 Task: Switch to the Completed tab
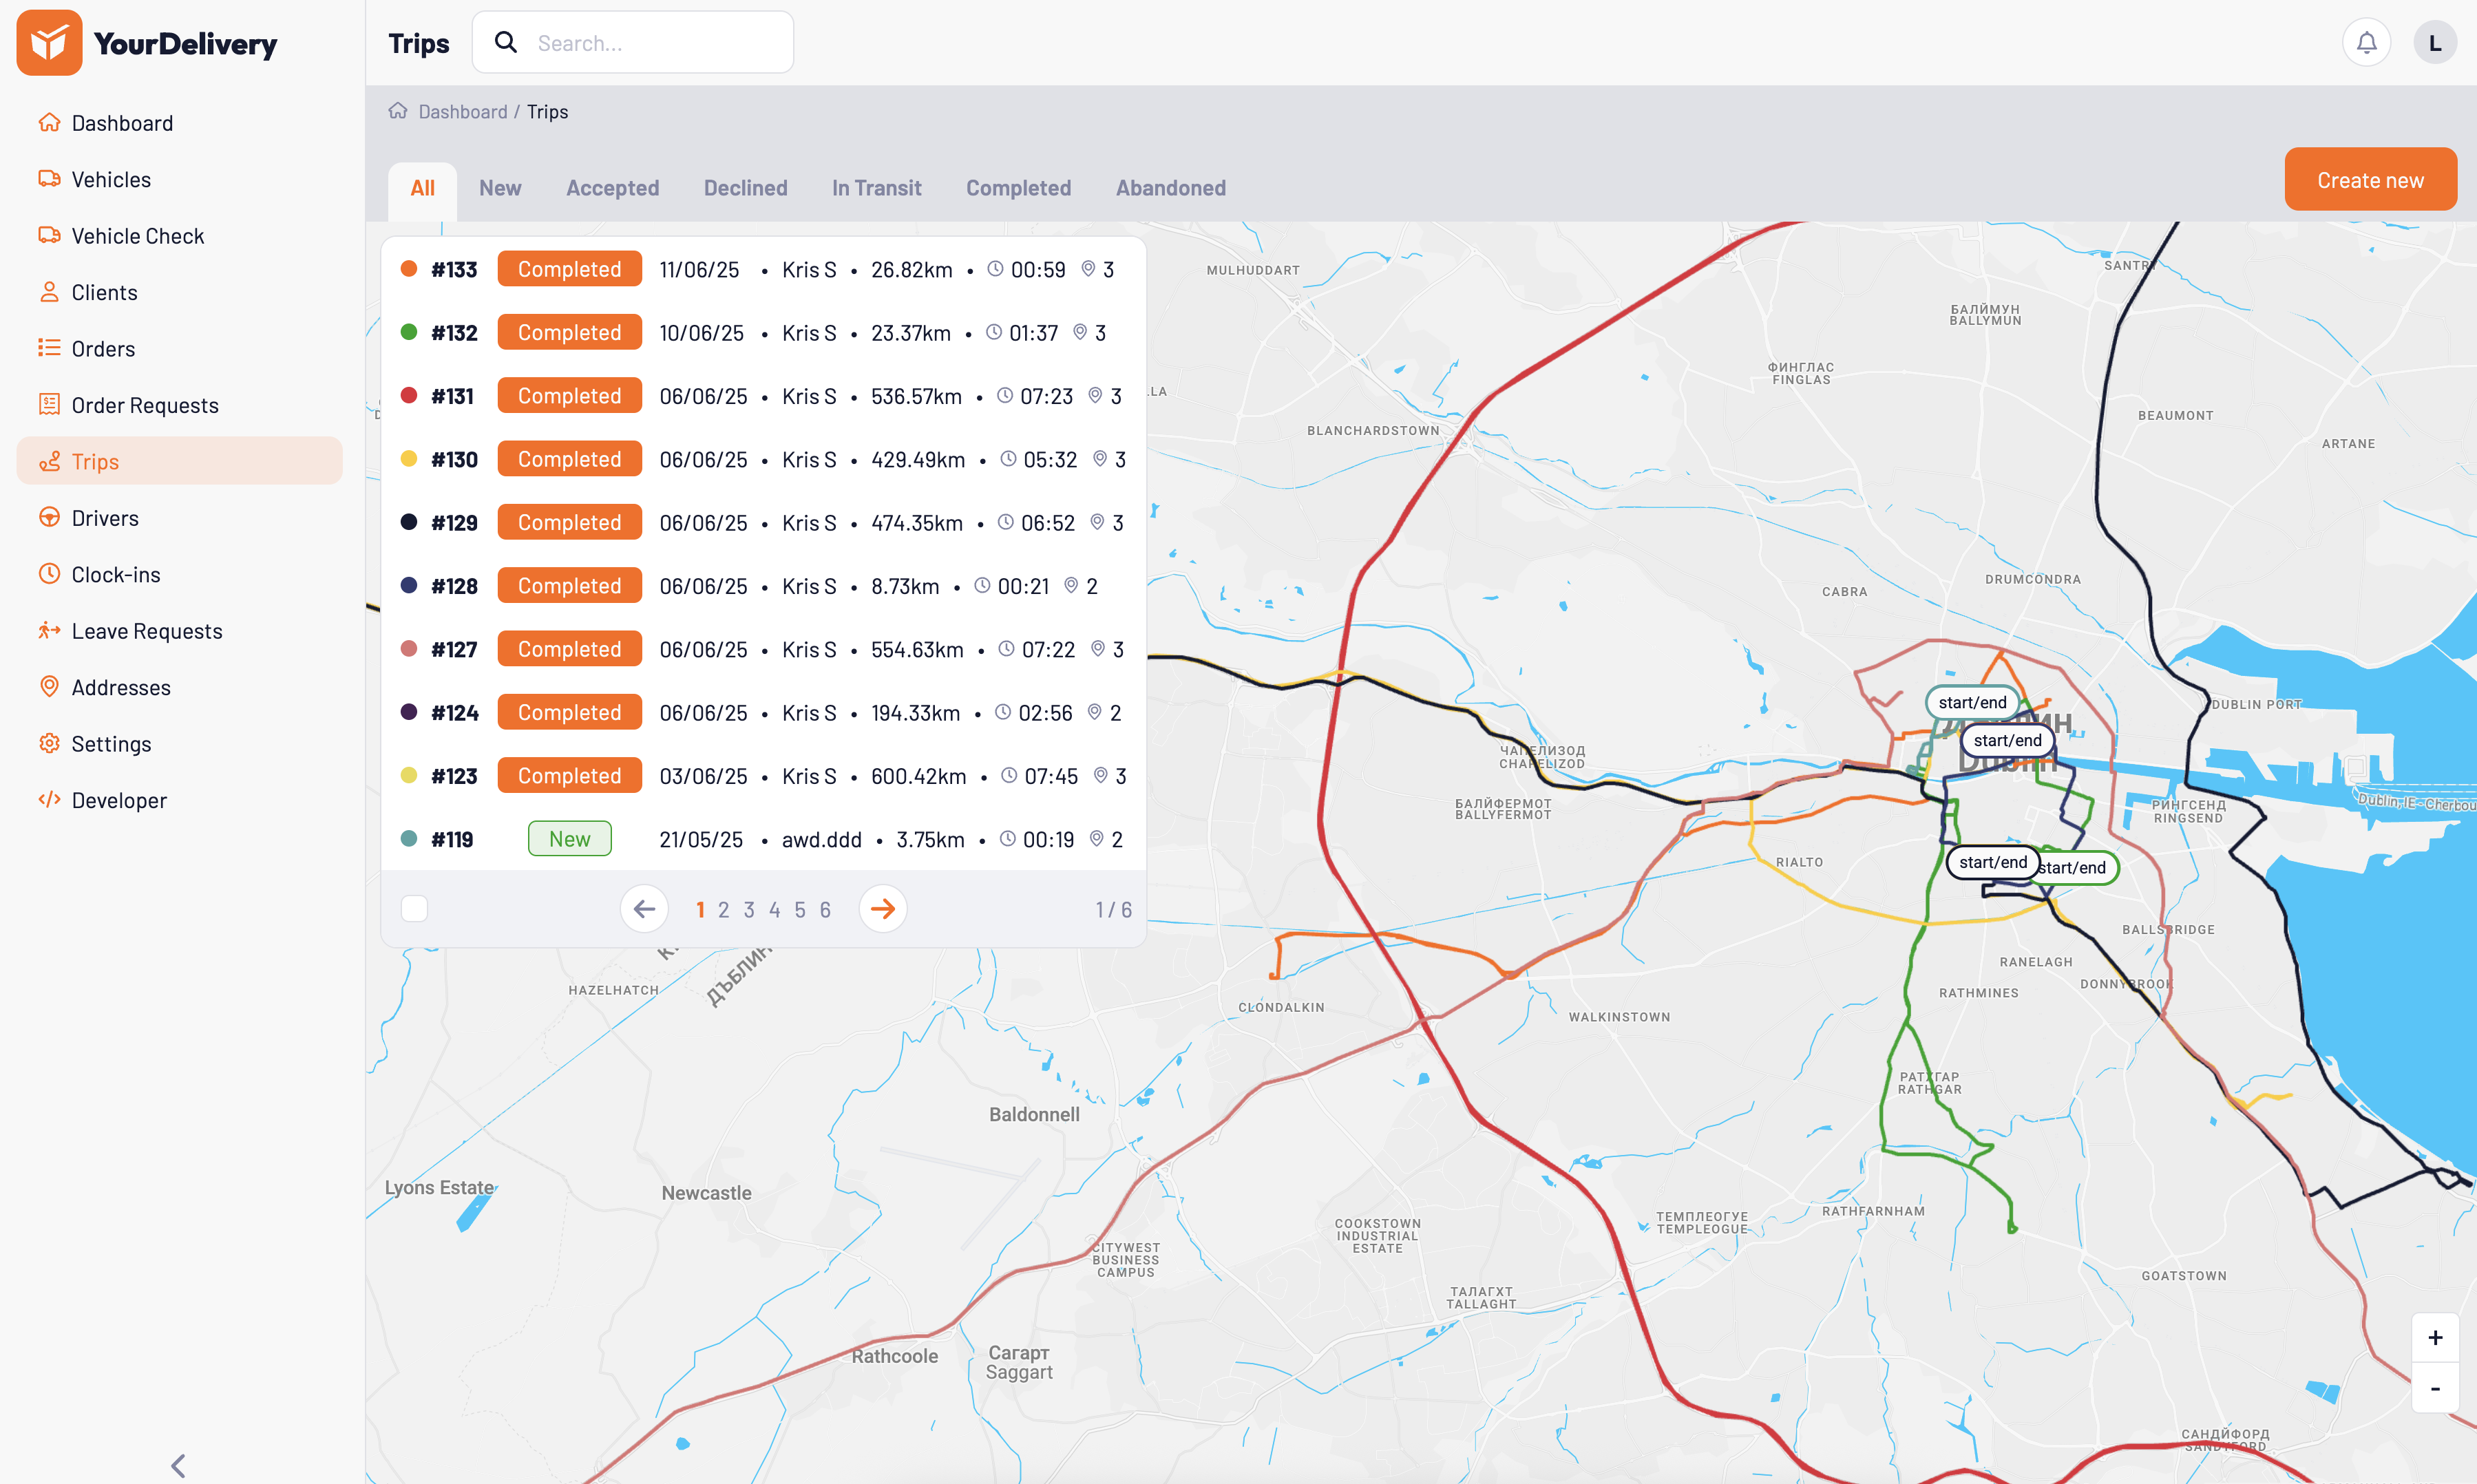point(1018,188)
